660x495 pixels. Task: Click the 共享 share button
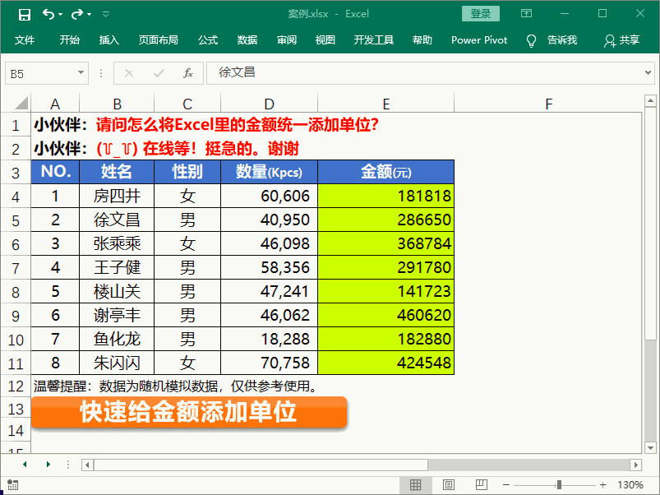click(x=622, y=40)
